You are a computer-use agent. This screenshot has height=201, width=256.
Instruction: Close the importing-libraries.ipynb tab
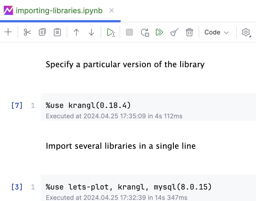point(112,10)
